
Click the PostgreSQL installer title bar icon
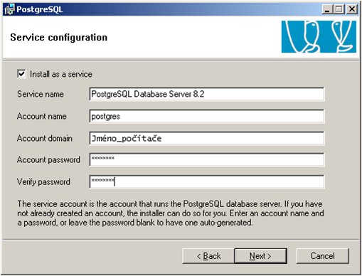tap(9, 9)
